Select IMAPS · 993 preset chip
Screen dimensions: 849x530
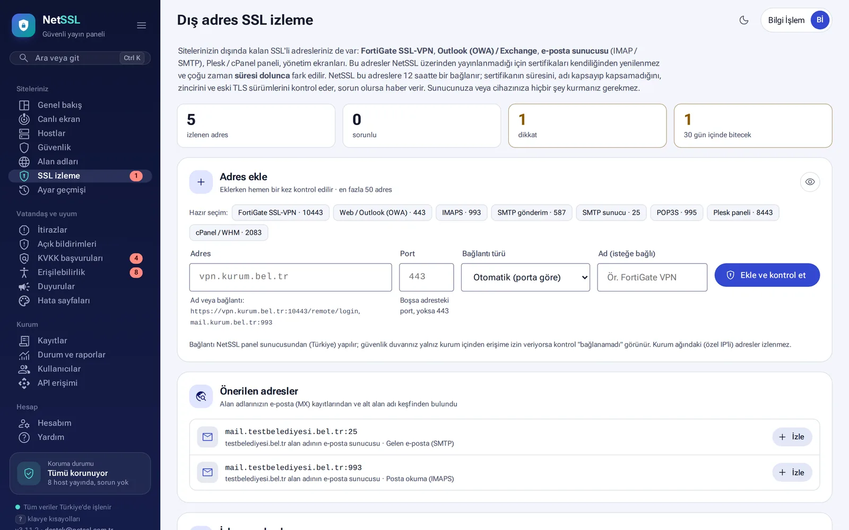tap(462, 213)
